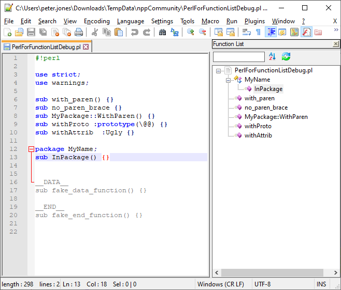Click the Save All toolbar icon
Image resolution: width=341 pixels, height=290 pixels.
pyautogui.click(x=43, y=33)
